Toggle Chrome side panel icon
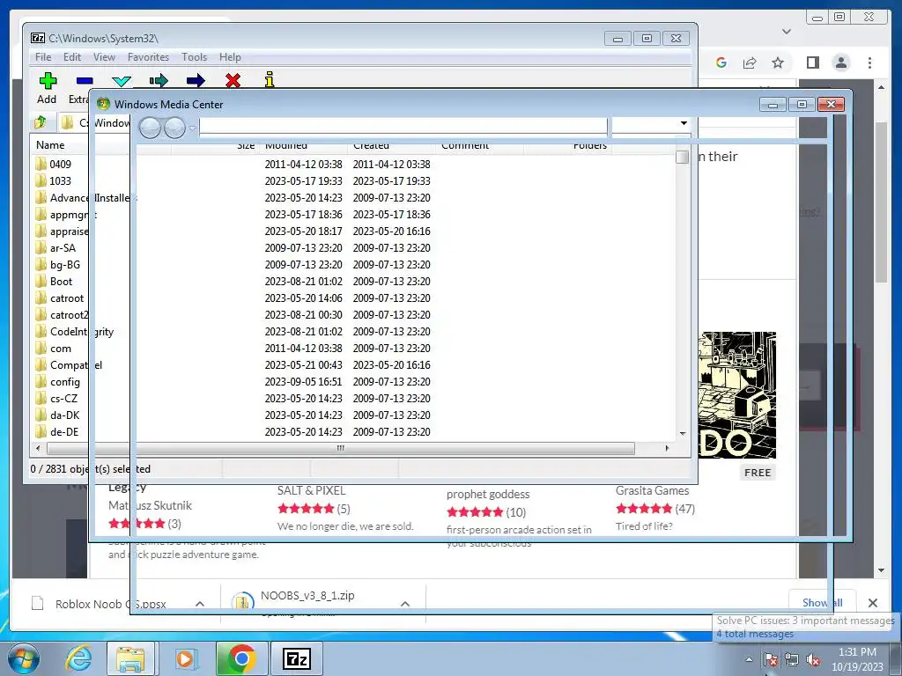The image size is (902, 676). click(x=812, y=62)
